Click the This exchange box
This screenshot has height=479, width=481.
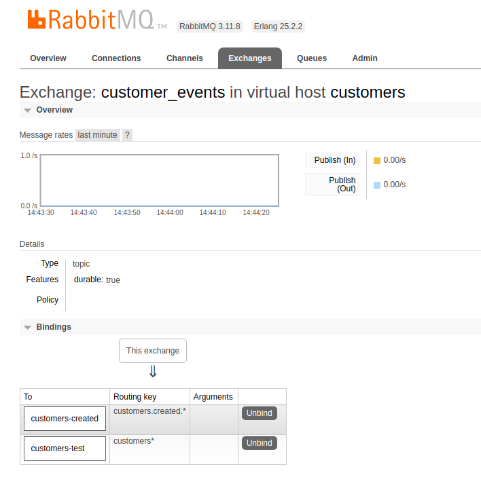tap(153, 351)
